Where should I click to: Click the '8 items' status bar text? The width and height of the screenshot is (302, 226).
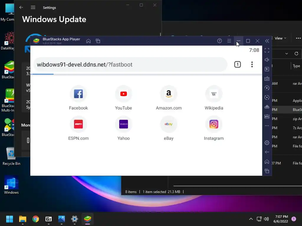131,192
